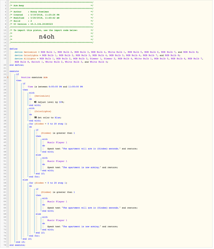214x249 pixels.
Task: Click the 'define' keyword on line 16
Action: pyautogui.click(x=13, y=49)
